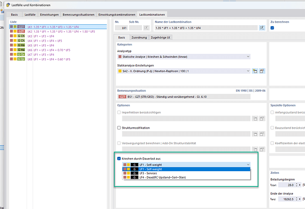Click the tend value field 18262.5
The image size is (305, 209).
[287, 199]
